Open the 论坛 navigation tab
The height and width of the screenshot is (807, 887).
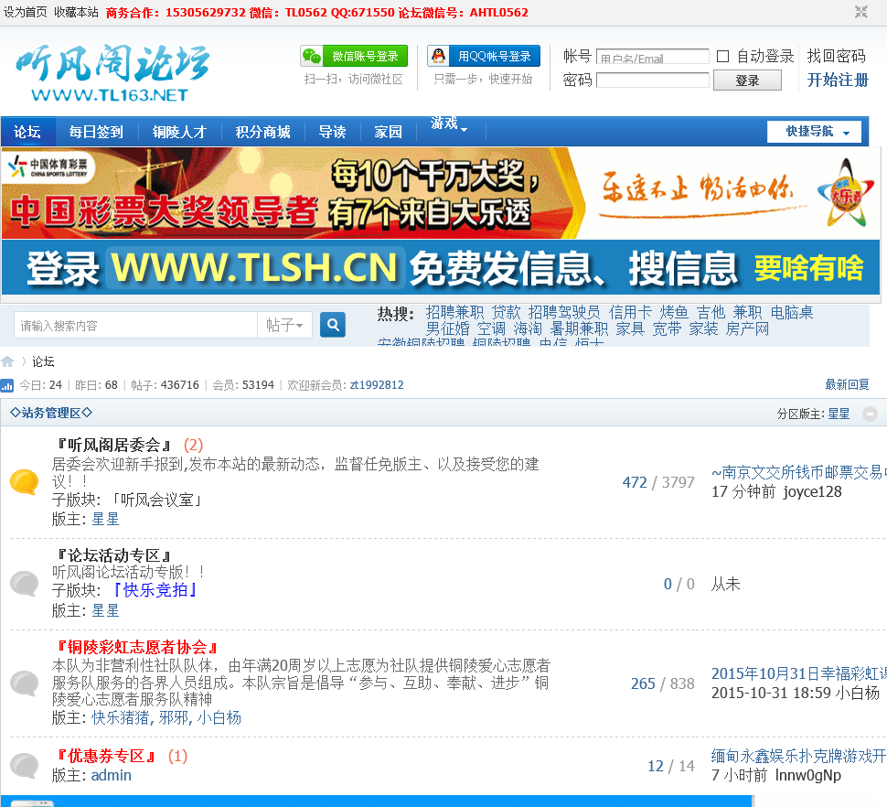pyautogui.click(x=27, y=132)
